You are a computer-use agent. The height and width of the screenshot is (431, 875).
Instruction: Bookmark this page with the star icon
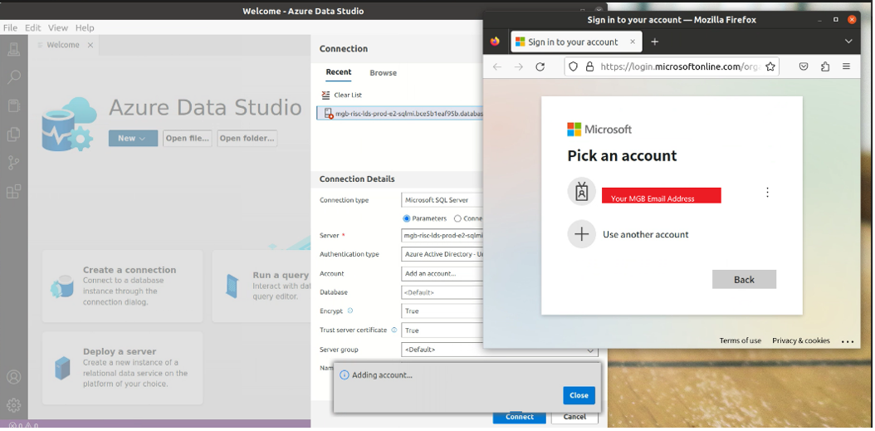click(x=770, y=66)
